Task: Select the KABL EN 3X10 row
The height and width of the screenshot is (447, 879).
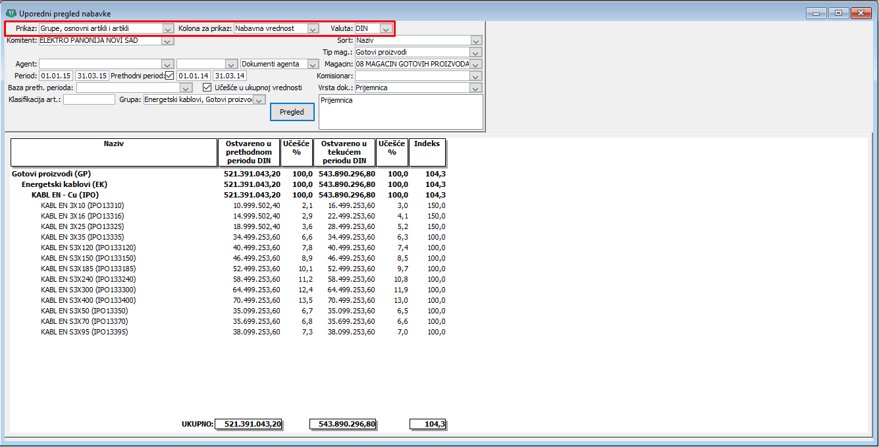Action: (x=82, y=205)
